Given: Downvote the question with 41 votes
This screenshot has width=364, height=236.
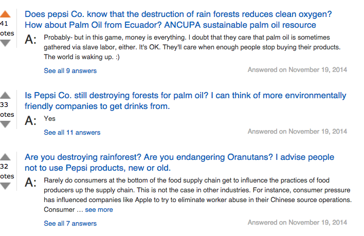Looking at the screenshot, I should tap(5, 43).
